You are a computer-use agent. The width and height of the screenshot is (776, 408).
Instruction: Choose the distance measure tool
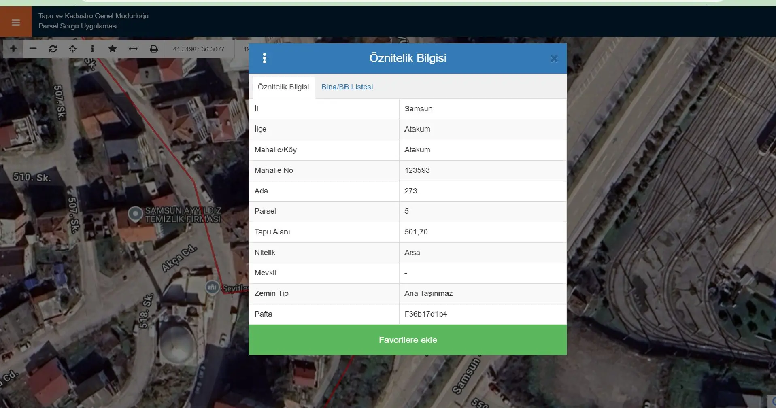133,49
